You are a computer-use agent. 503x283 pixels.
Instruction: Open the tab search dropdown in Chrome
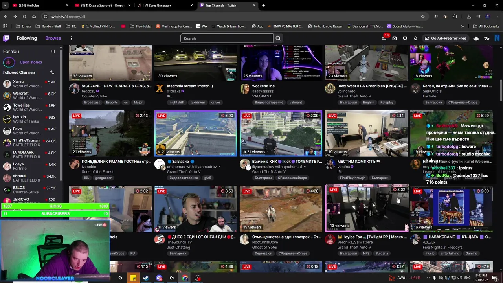click(x=5, y=6)
